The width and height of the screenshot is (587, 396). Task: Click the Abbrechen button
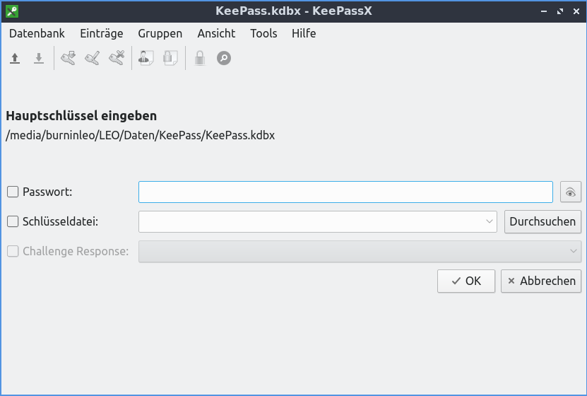coord(541,281)
